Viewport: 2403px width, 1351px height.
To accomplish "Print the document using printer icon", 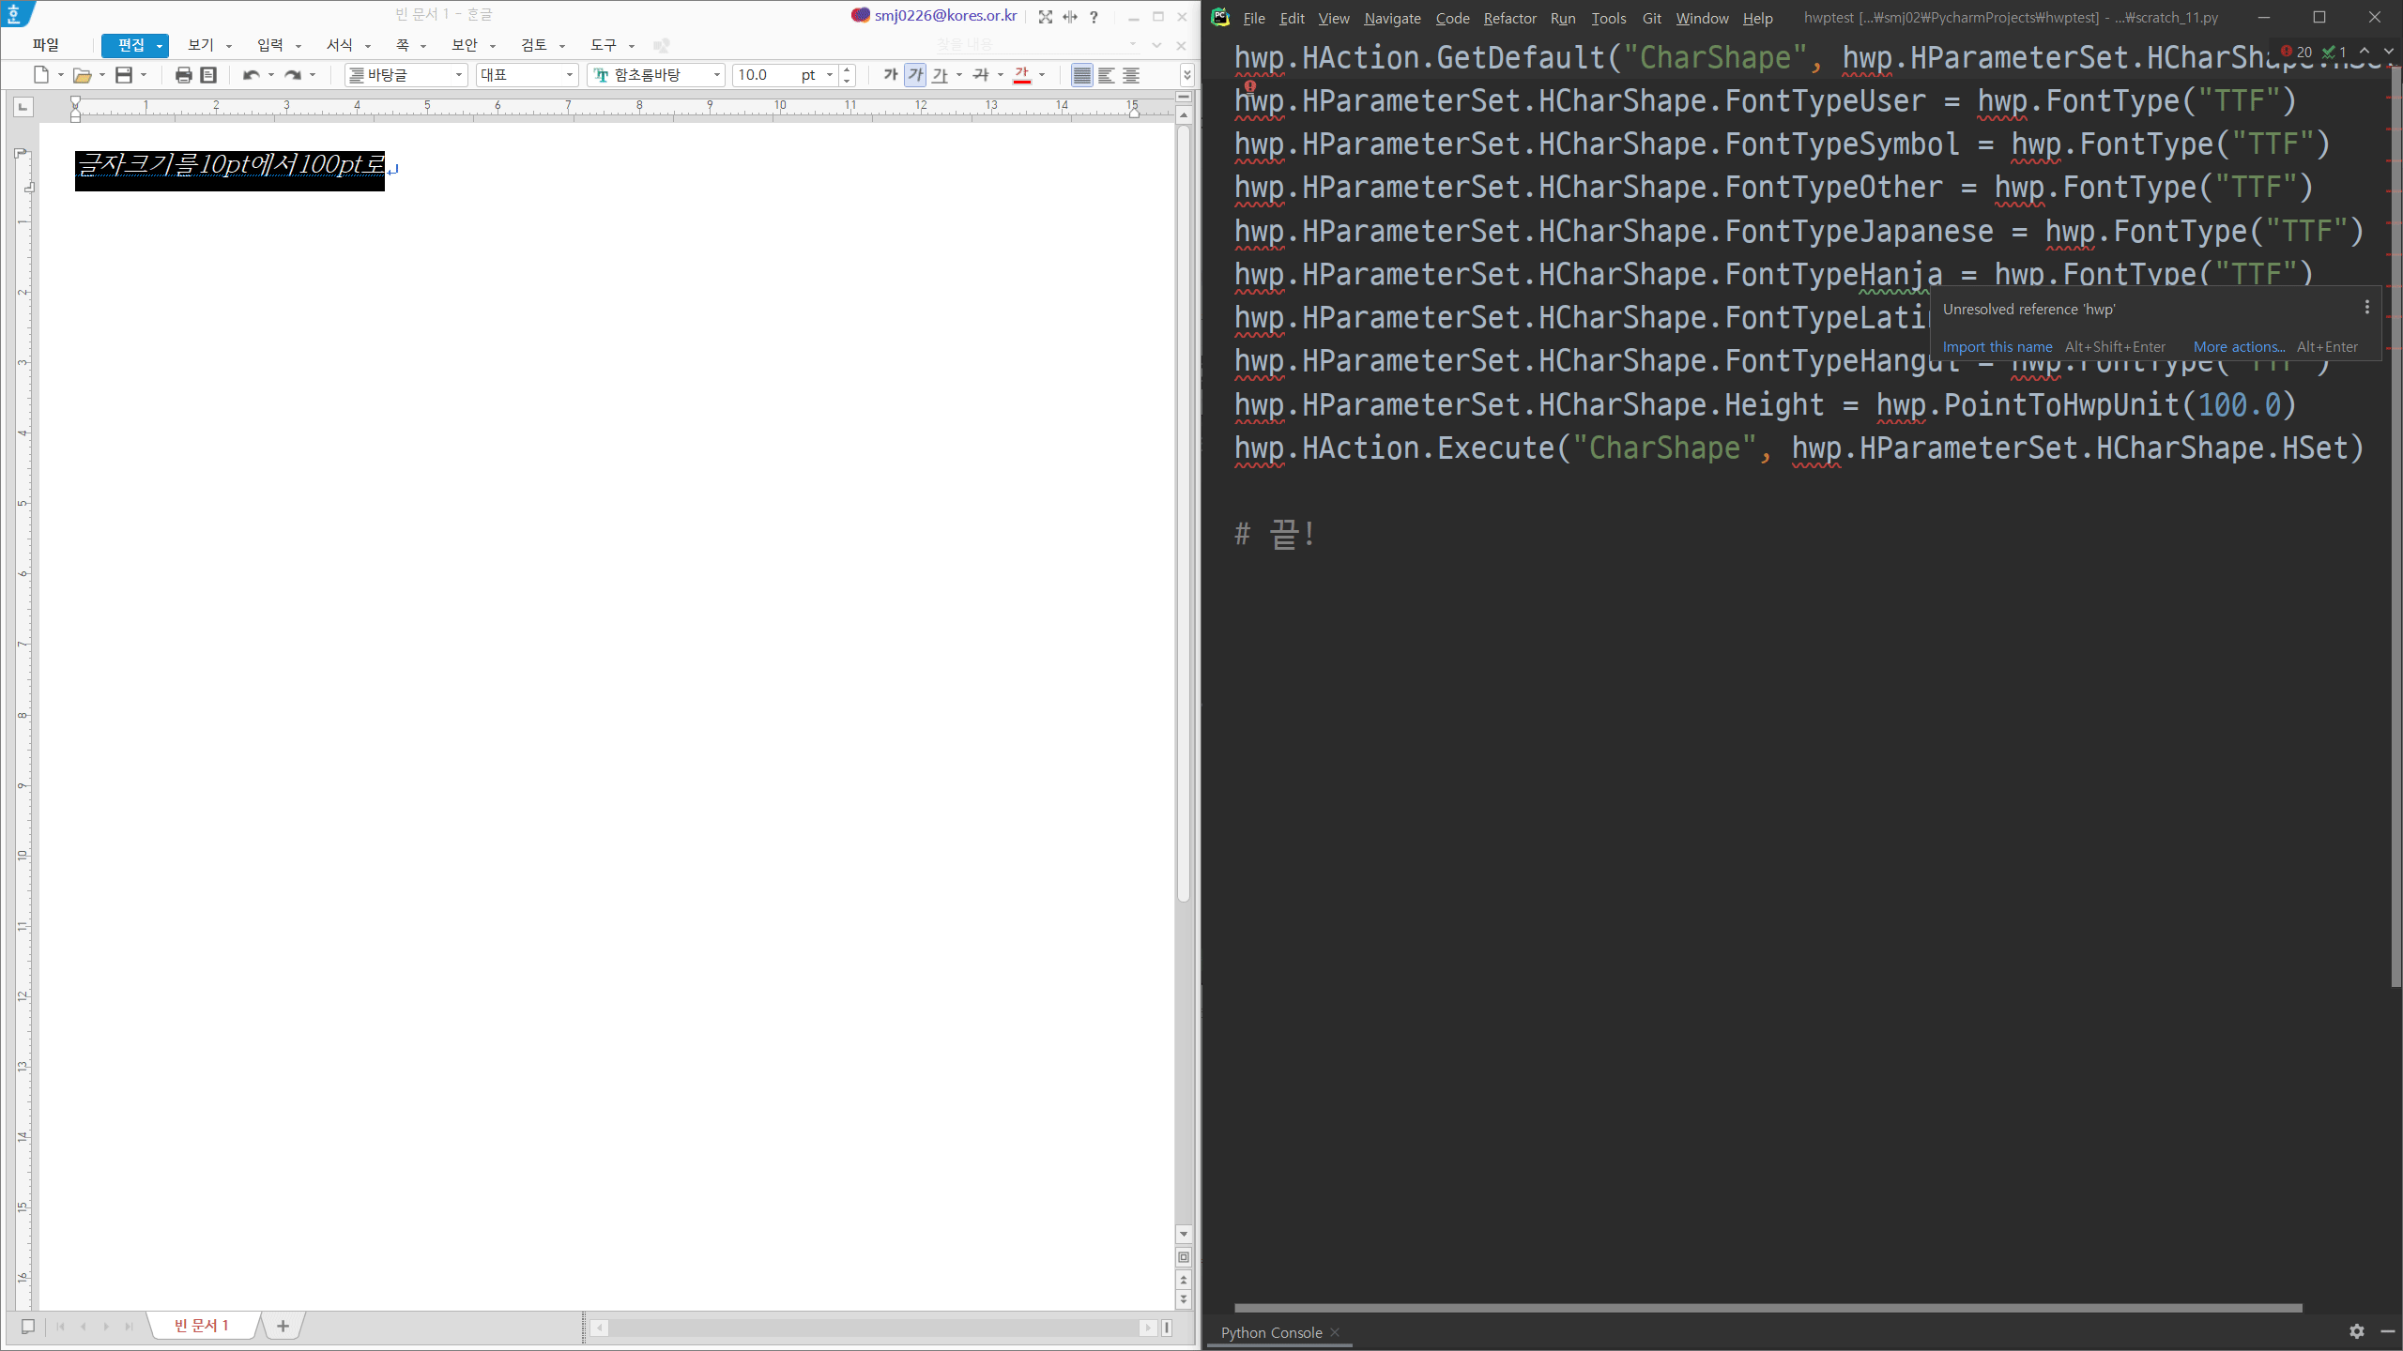I will tap(183, 75).
